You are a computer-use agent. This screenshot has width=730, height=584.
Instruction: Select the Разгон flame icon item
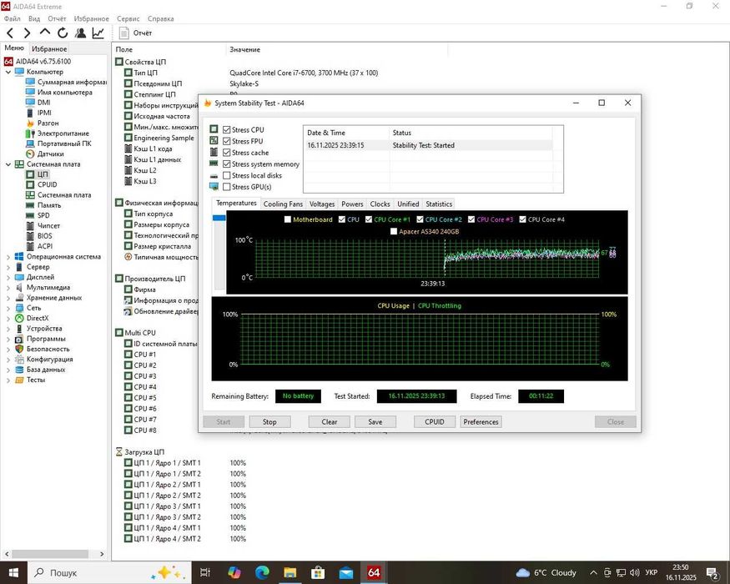point(43,123)
